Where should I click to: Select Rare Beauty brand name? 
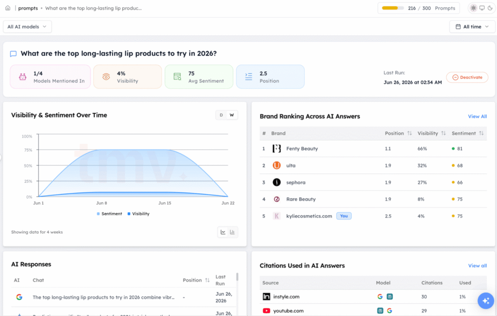pyautogui.click(x=301, y=199)
